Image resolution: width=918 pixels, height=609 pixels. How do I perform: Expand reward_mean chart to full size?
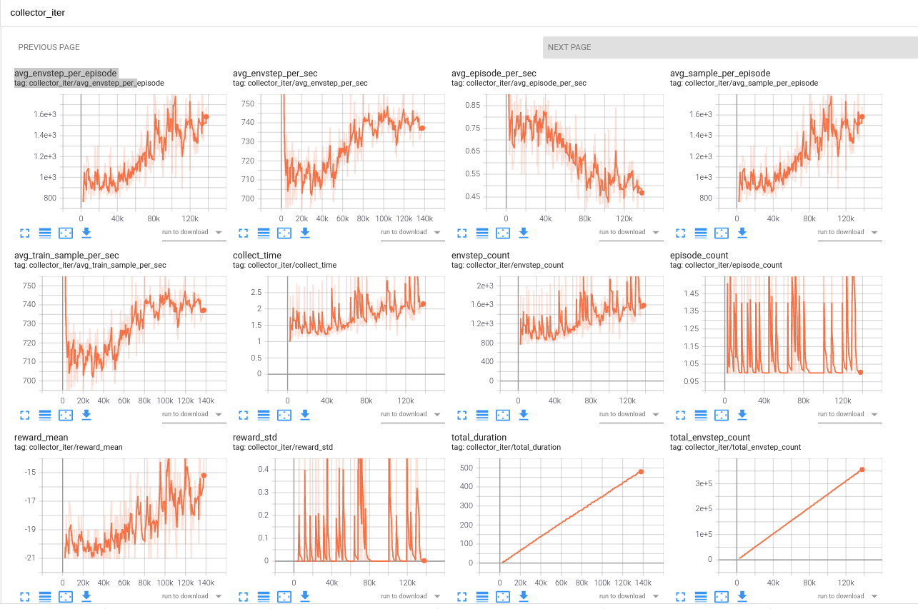pyautogui.click(x=24, y=597)
